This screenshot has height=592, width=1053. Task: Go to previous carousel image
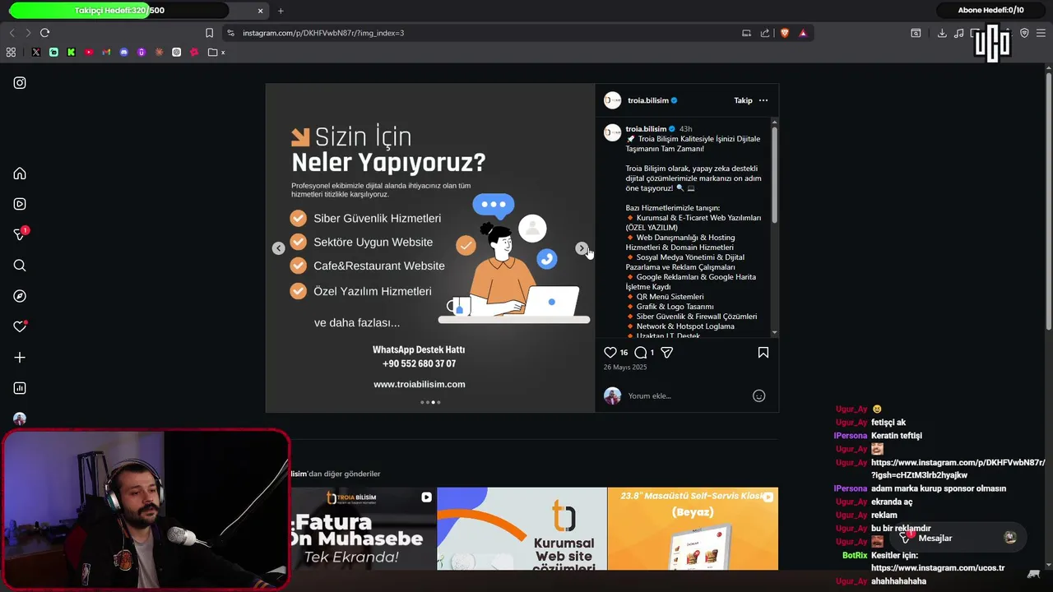279,248
